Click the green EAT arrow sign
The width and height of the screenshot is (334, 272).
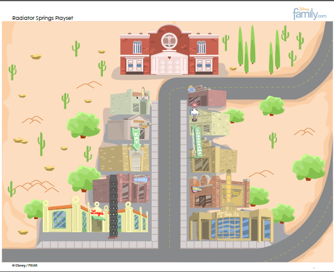point(135,139)
